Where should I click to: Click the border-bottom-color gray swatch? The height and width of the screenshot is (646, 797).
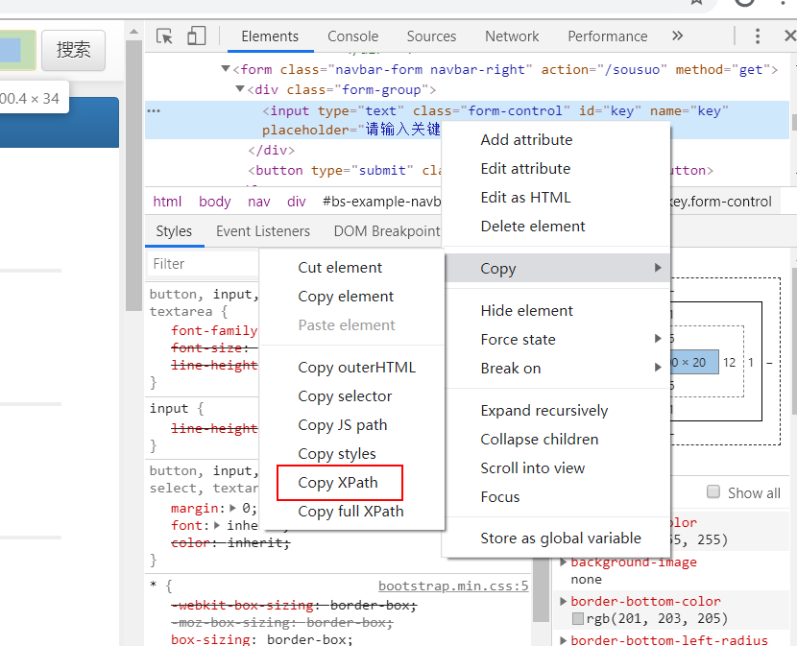click(x=577, y=618)
